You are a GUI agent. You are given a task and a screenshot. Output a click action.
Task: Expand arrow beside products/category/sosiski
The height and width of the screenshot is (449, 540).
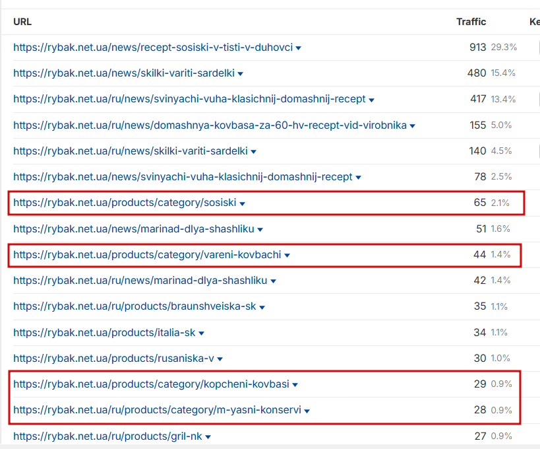click(242, 204)
